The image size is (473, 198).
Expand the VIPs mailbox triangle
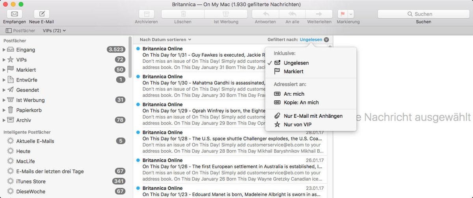tap(4, 60)
